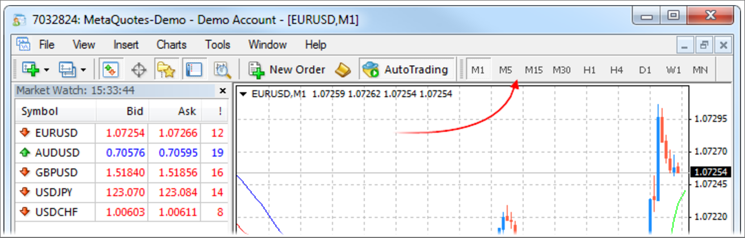Viewport: 745px width, 238px height.
Task: Switch chart to W1 timeframe
Action: (x=674, y=70)
